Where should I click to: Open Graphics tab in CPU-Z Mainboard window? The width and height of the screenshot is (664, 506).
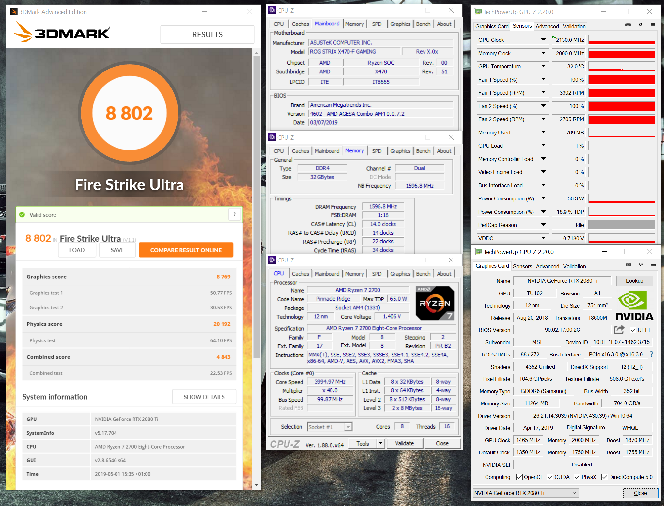[400, 24]
